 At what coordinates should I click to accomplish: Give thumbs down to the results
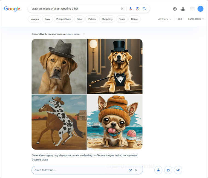pyautogui.click(x=178, y=170)
